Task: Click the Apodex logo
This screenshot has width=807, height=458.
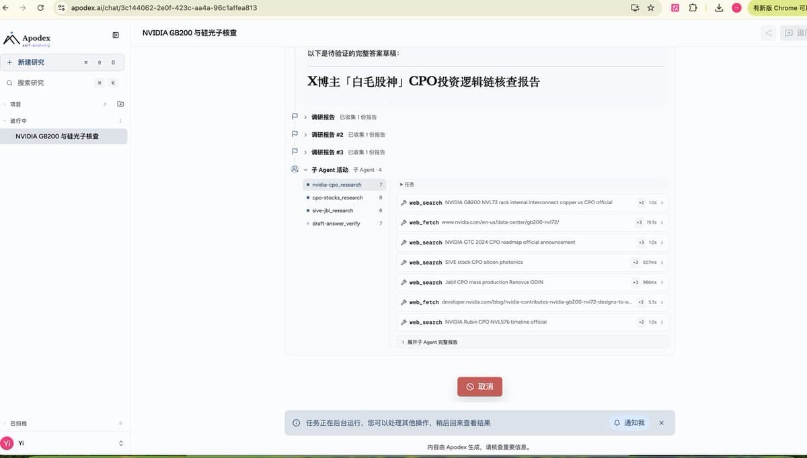Action: point(28,39)
